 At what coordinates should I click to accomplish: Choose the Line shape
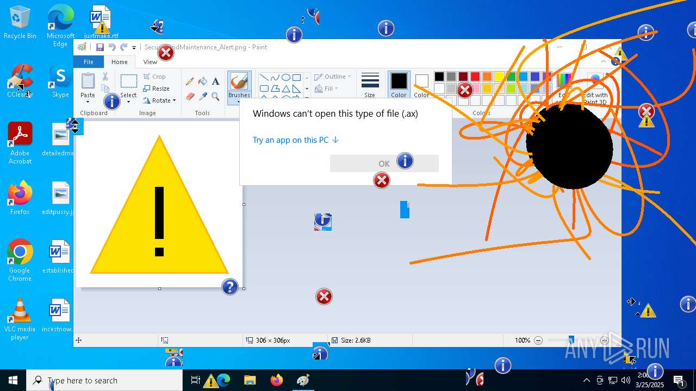(x=264, y=78)
